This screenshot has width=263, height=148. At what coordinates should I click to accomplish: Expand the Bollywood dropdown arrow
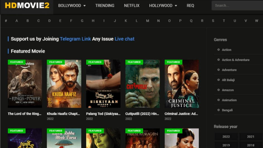point(85,6)
